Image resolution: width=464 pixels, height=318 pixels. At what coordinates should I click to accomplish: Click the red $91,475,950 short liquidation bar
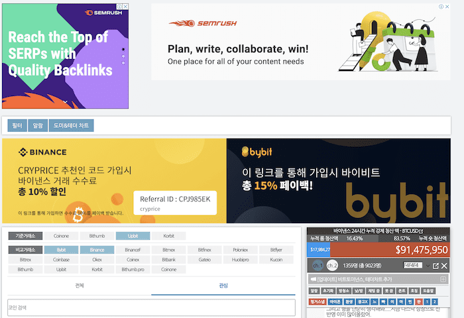[390, 250]
